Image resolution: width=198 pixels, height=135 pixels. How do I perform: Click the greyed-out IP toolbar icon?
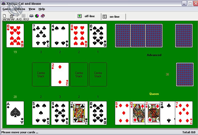click(x=18, y=16)
